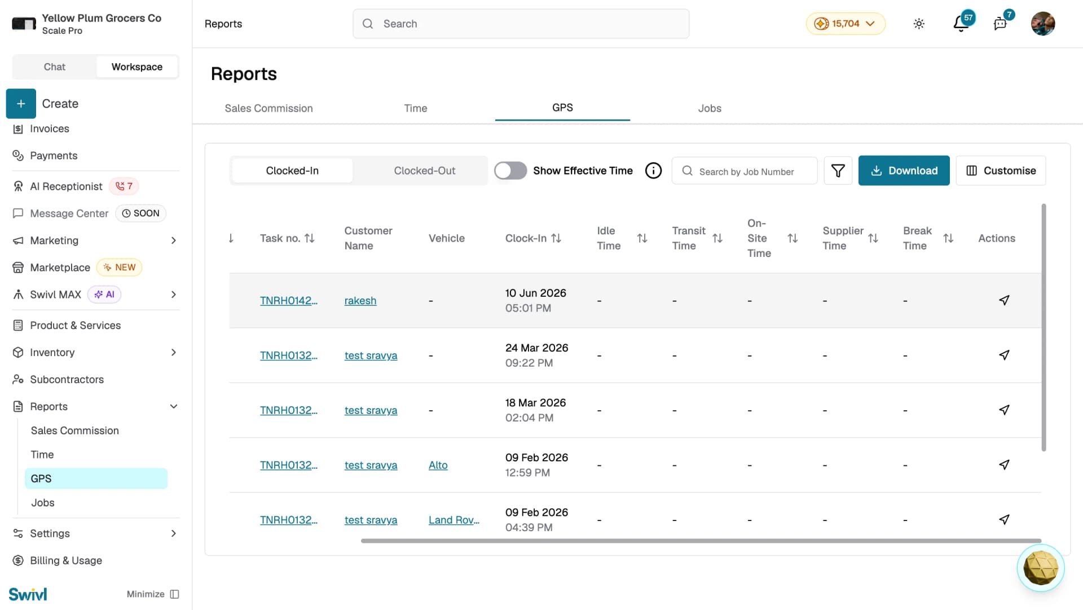Click the location arrow for the rakesh row
Image resolution: width=1083 pixels, height=610 pixels.
pyautogui.click(x=1004, y=300)
